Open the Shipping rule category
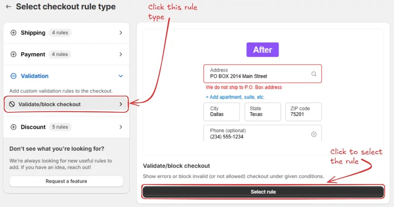Screen dimensions: 394x207 66,33
